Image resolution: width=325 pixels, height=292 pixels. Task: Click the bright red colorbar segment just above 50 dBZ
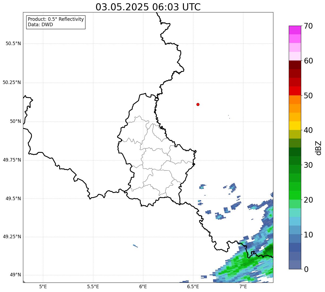(295, 91)
